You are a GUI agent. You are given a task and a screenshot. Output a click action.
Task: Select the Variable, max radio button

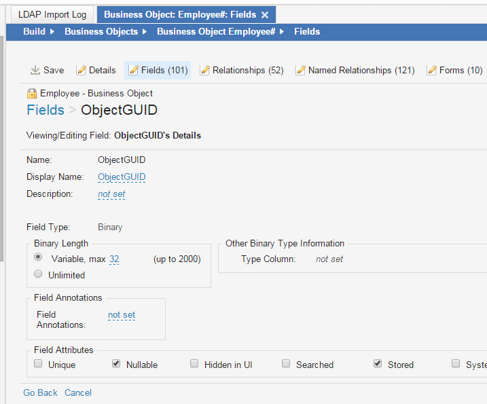tap(38, 257)
